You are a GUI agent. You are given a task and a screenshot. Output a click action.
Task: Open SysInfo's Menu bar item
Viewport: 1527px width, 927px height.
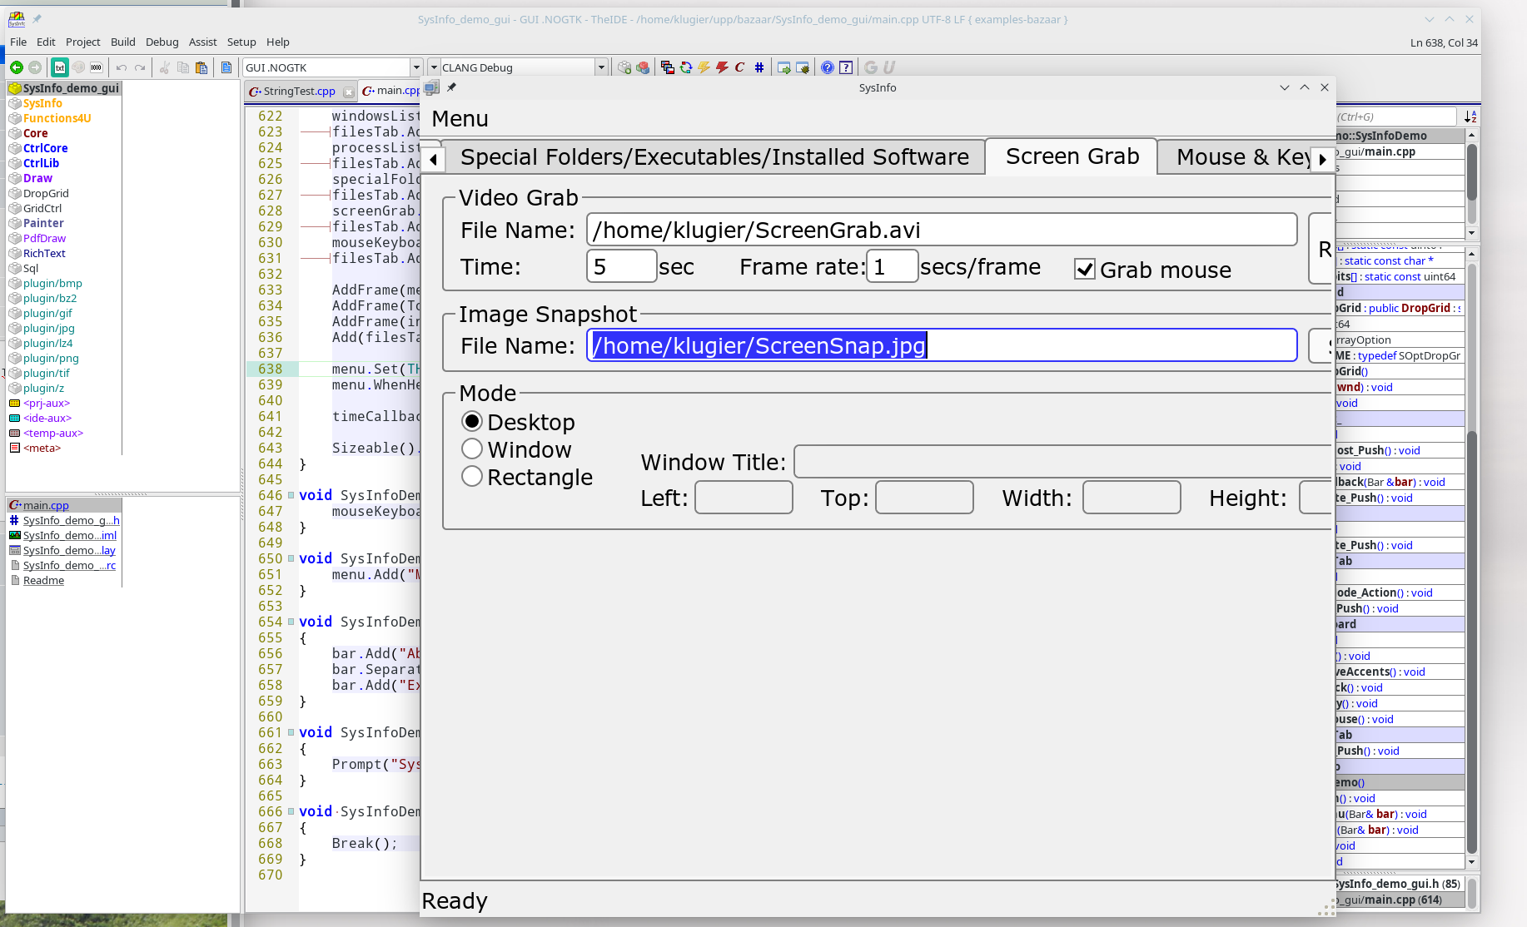tap(460, 119)
